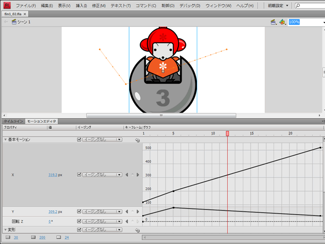
Task: Disable easing checkbox for 回転 Z
Action: coord(79,221)
